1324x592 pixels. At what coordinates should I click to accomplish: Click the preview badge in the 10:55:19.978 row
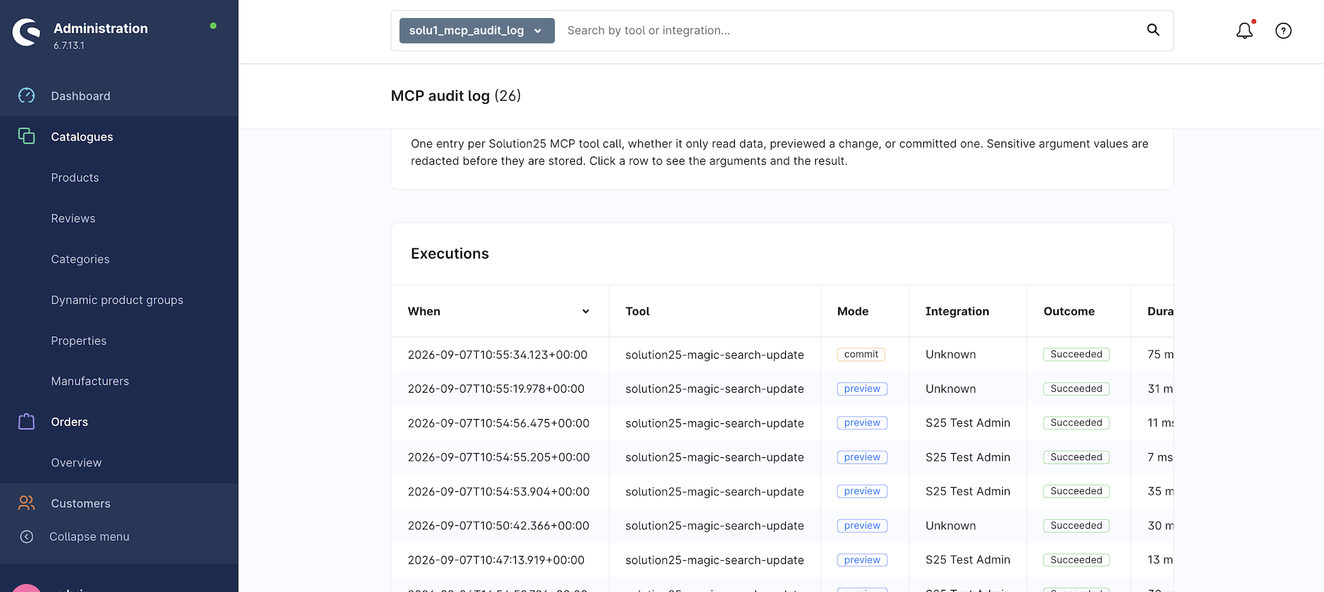[862, 389]
